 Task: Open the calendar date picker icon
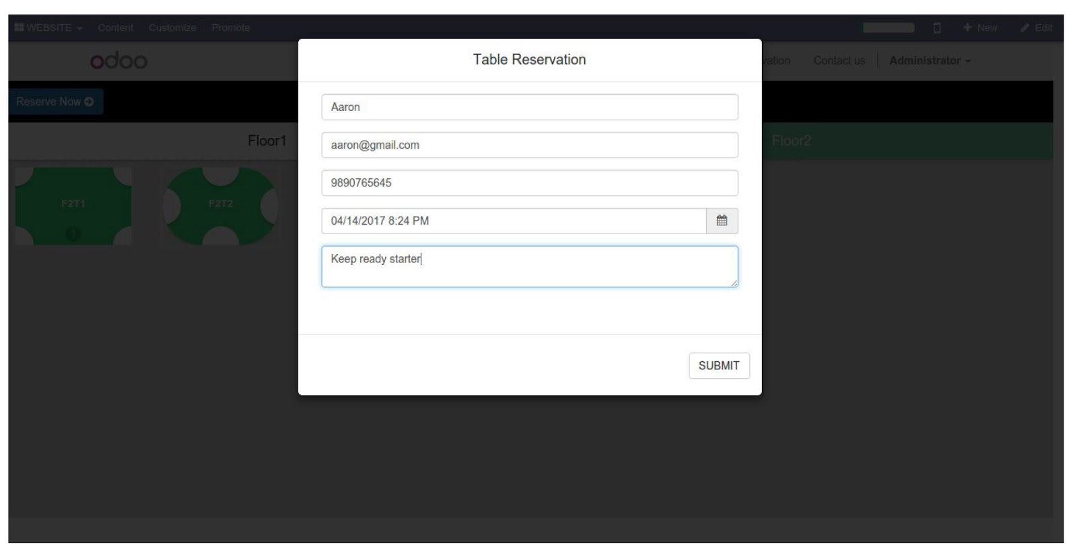click(x=722, y=221)
